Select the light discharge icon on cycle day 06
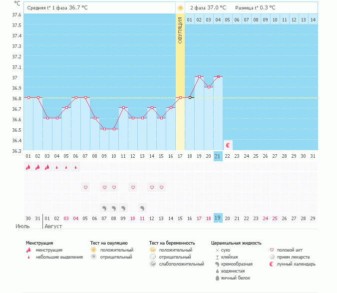 point(75,168)
